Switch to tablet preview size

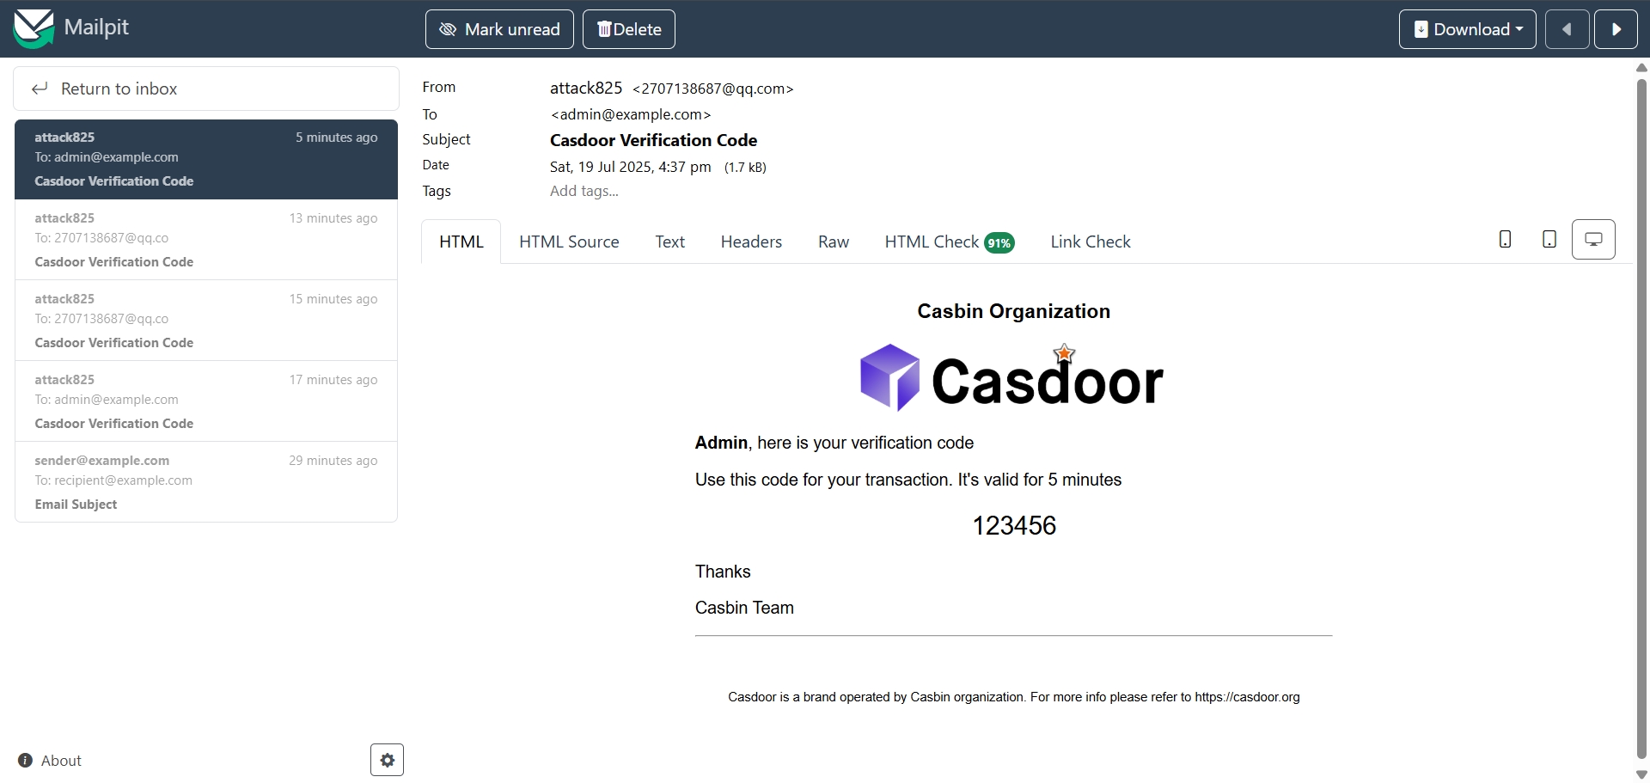click(1549, 240)
